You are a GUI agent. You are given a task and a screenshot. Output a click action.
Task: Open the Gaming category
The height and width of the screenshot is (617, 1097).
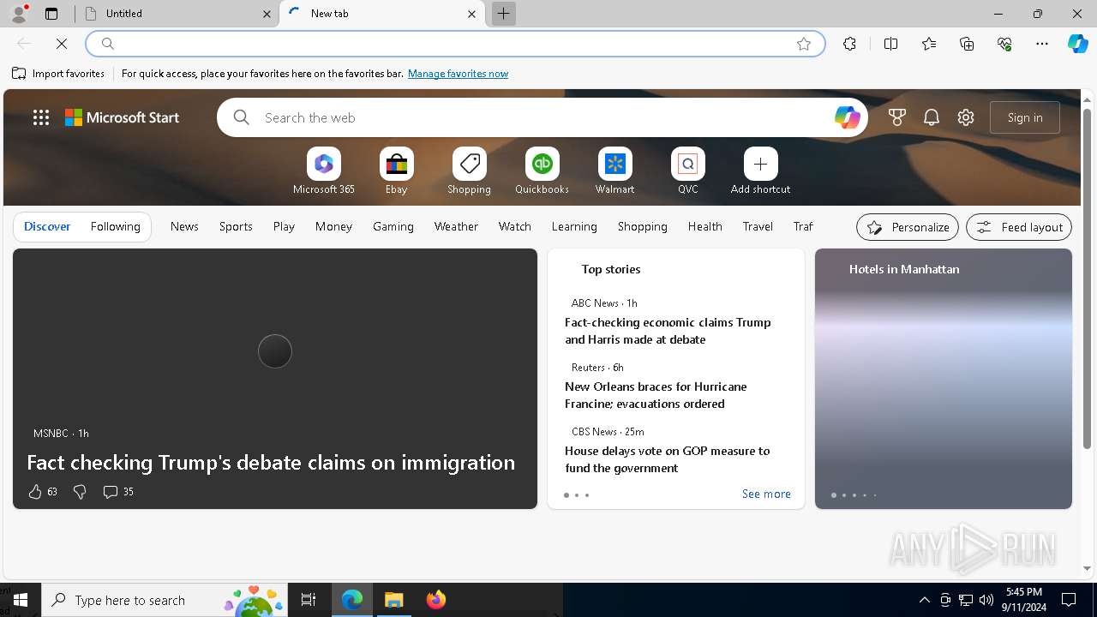pos(393,226)
